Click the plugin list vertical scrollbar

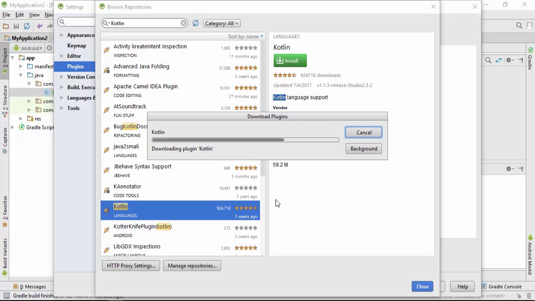[262, 109]
